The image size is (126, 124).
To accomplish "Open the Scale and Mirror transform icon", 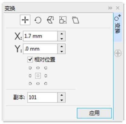I will (x=50, y=20).
